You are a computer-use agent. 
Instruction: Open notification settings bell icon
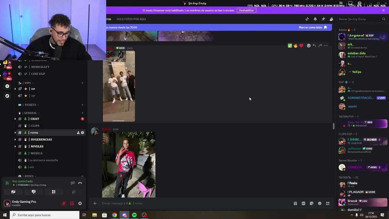tap(315, 19)
